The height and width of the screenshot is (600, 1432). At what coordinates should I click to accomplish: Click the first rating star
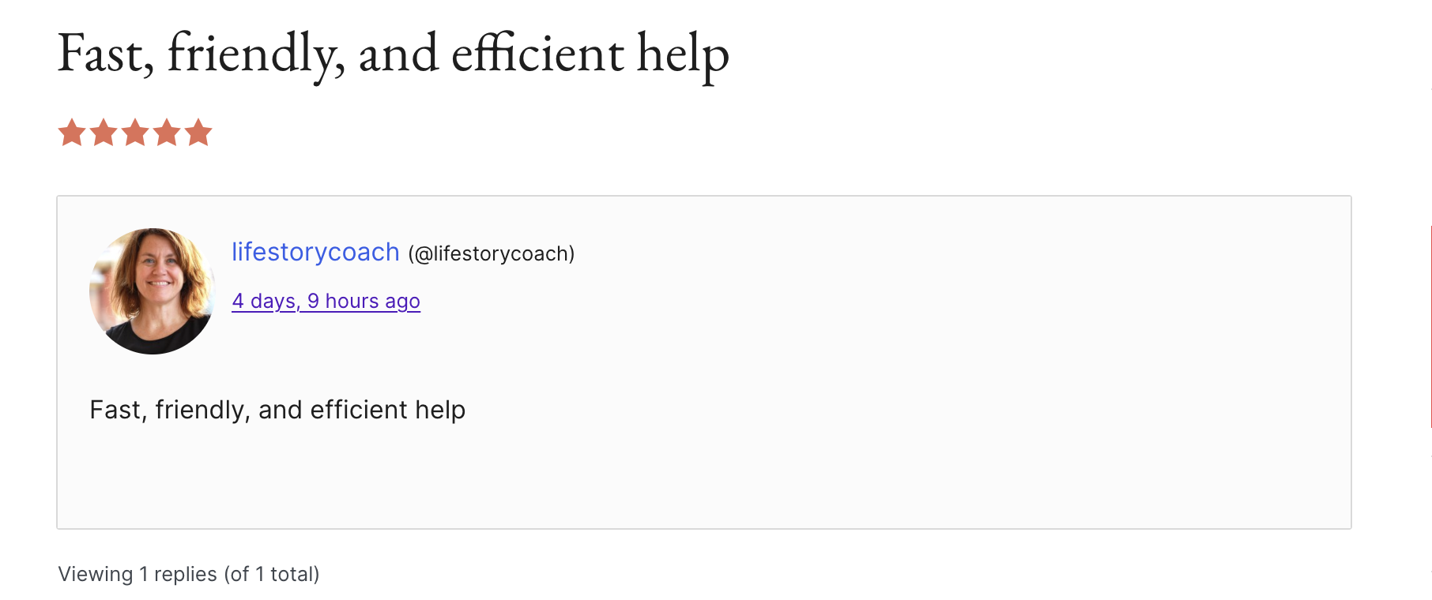[72, 133]
